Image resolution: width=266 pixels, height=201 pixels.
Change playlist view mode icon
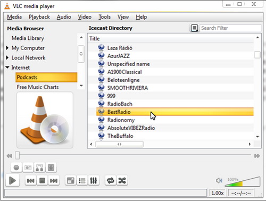click(195, 28)
